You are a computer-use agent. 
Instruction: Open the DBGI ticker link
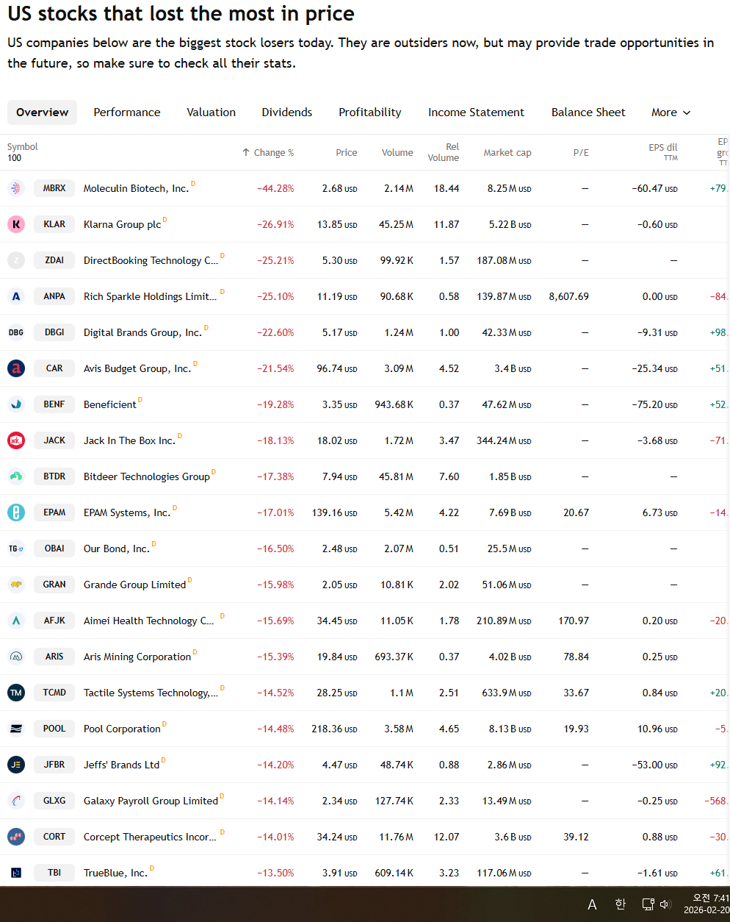54,332
